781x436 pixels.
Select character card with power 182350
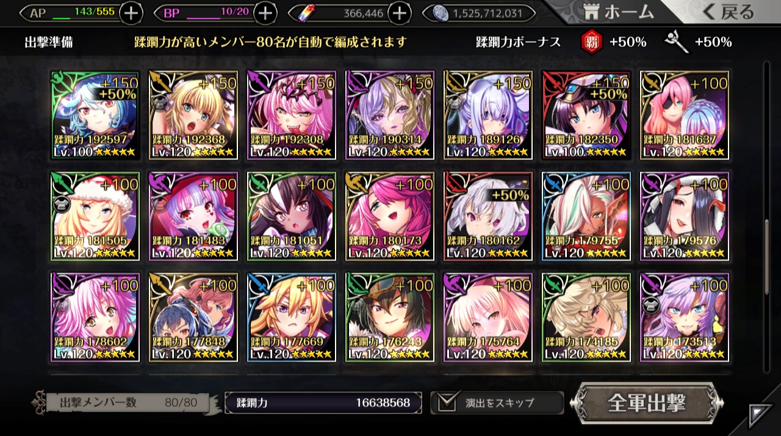pos(586,115)
